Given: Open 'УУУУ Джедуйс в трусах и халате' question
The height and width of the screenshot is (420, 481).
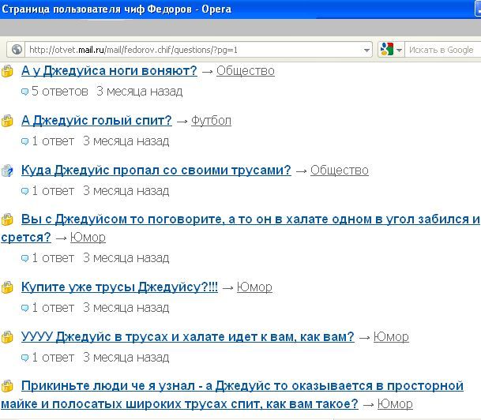Looking at the screenshot, I should click(x=187, y=337).
